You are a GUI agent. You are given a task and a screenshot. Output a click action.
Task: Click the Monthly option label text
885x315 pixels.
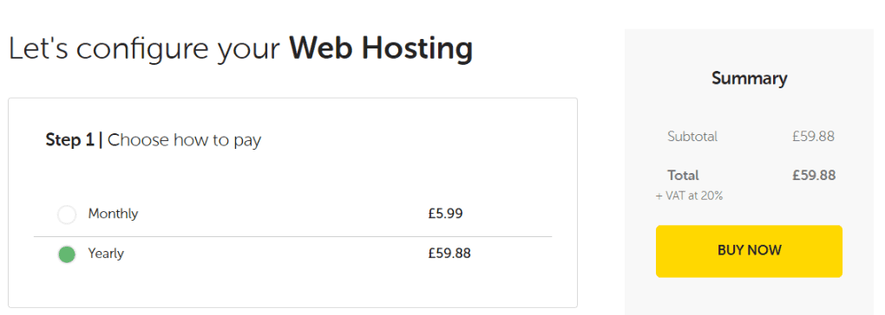[113, 214]
